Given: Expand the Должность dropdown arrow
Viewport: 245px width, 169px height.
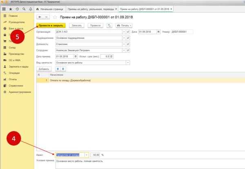Looking at the screenshot, I should pyautogui.click(x=124, y=44).
